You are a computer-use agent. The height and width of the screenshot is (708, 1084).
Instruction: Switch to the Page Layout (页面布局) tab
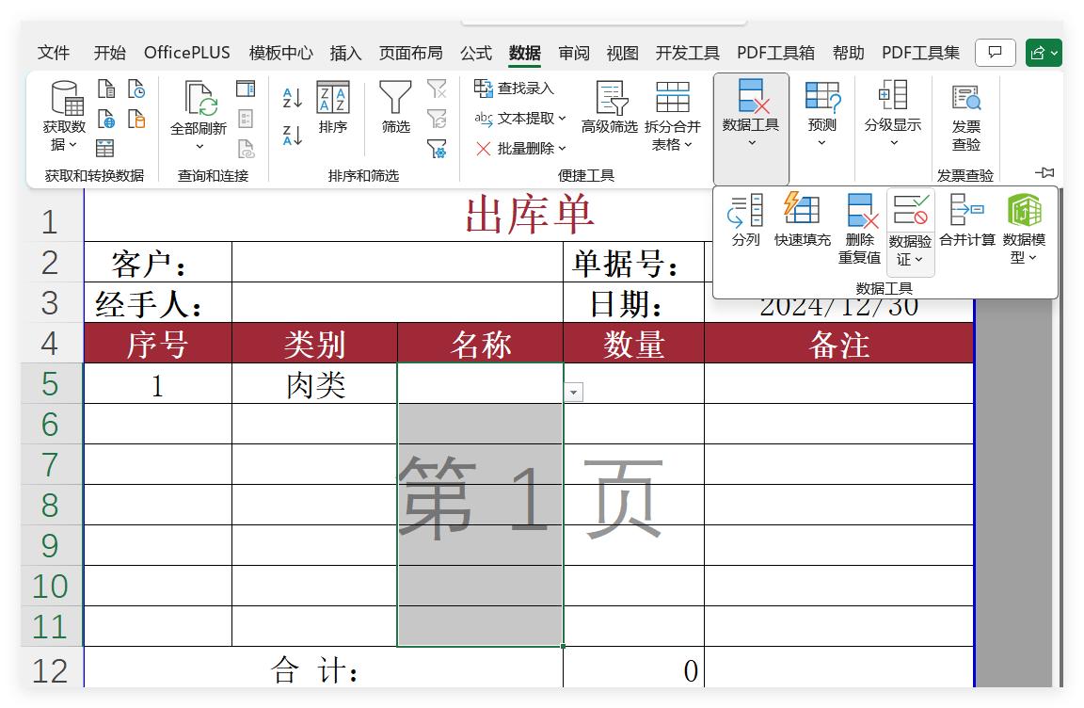click(x=410, y=53)
